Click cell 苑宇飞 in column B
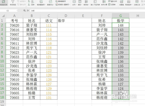 pyautogui.click(x=32, y=48)
